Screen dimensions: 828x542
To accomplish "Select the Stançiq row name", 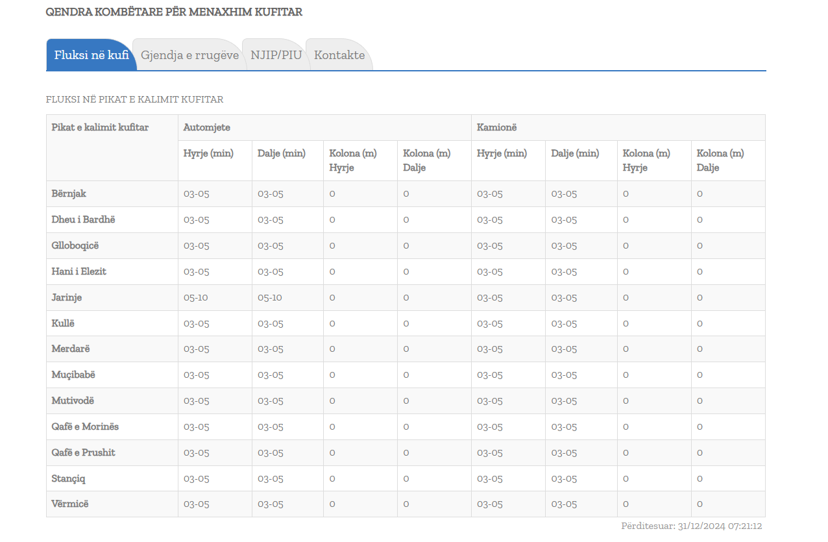I will tap(69, 478).
